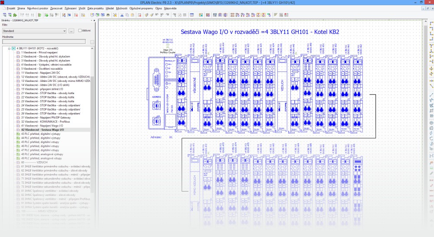Open the Zpracovat menu
Image resolution: width=434 pixels, height=237 pixels.
pos(56,8)
